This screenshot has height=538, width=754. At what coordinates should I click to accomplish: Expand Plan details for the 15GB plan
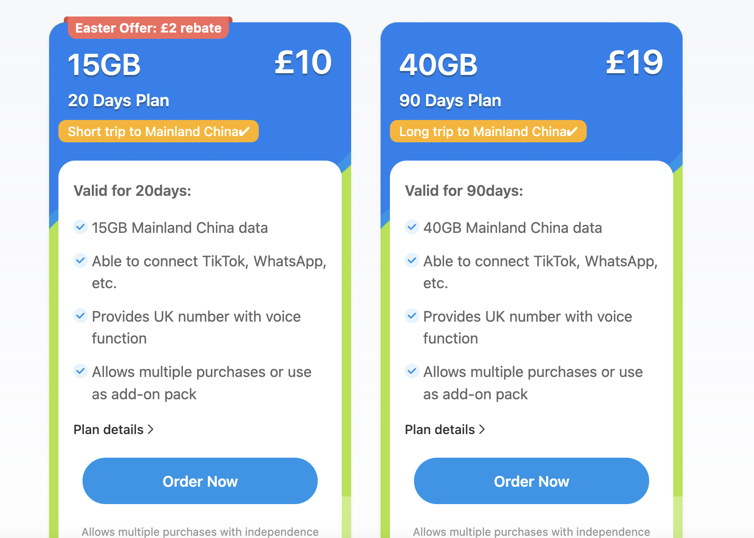pyautogui.click(x=113, y=430)
